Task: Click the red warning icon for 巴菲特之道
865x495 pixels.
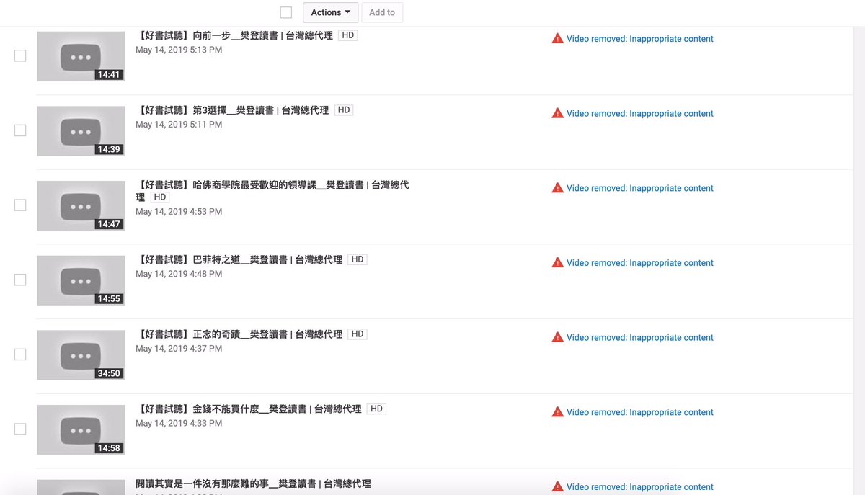Action: (557, 263)
